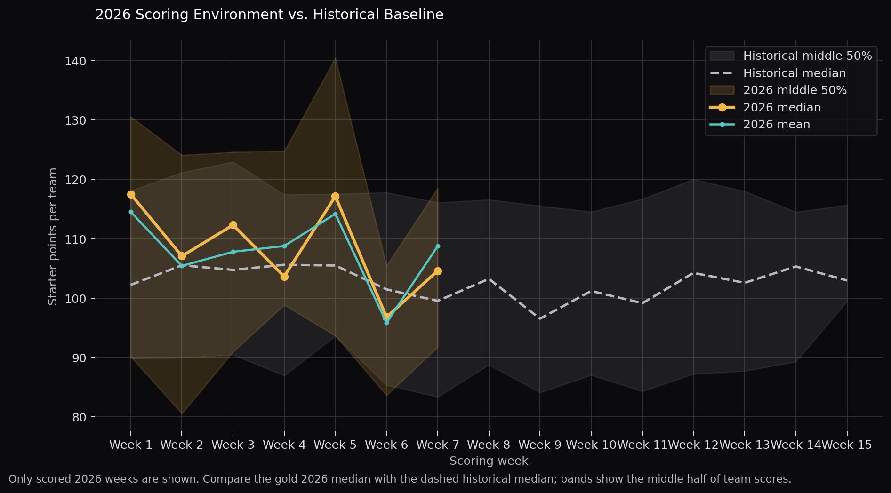The image size is (891, 493).
Task: Click the brown 2026 middle 50% legend swatch
Action: [x=722, y=90]
